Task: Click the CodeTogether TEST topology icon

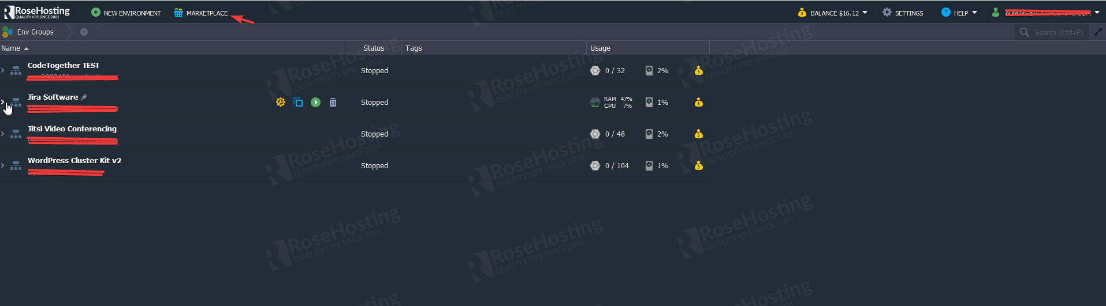Action: pyautogui.click(x=16, y=71)
